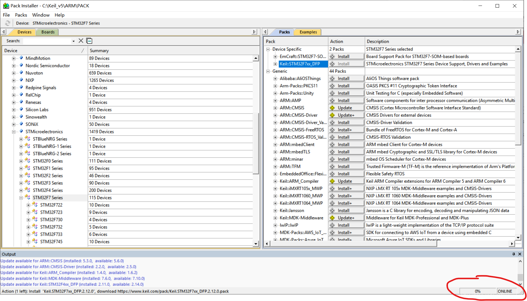
Task: Open the Help menu
Action: coord(59,15)
